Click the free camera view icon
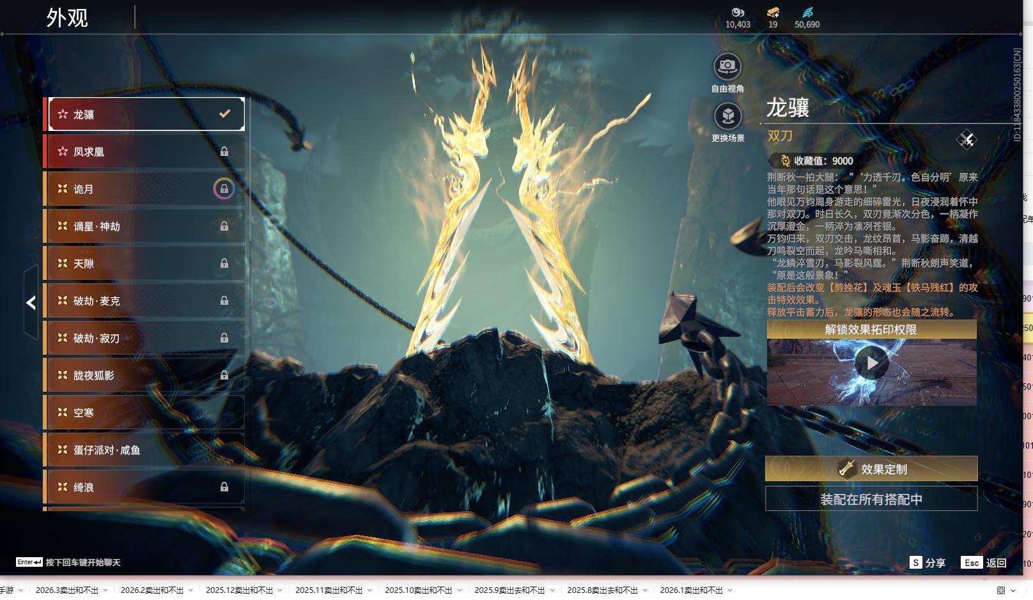 (x=727, y=66)
